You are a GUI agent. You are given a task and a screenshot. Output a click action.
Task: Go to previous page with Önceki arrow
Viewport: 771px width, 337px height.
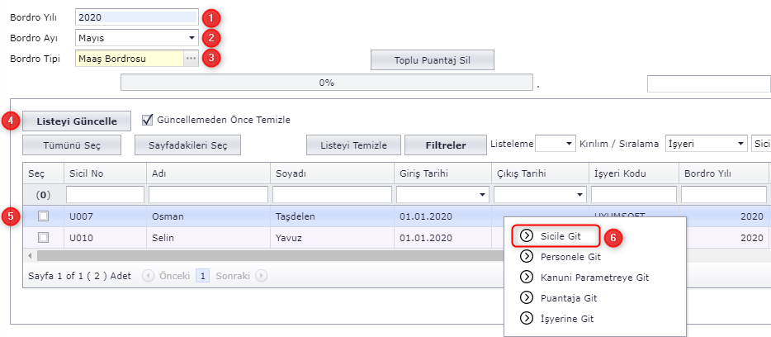tap(149, 275)
